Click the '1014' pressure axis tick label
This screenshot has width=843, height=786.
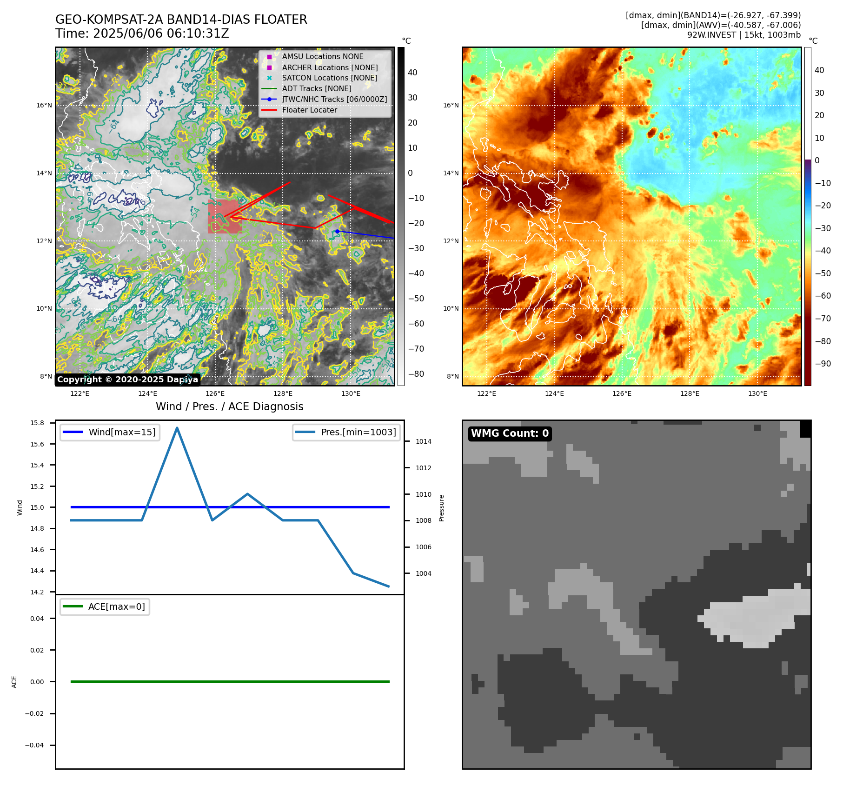pyautogui.click(x=424, y=442)
